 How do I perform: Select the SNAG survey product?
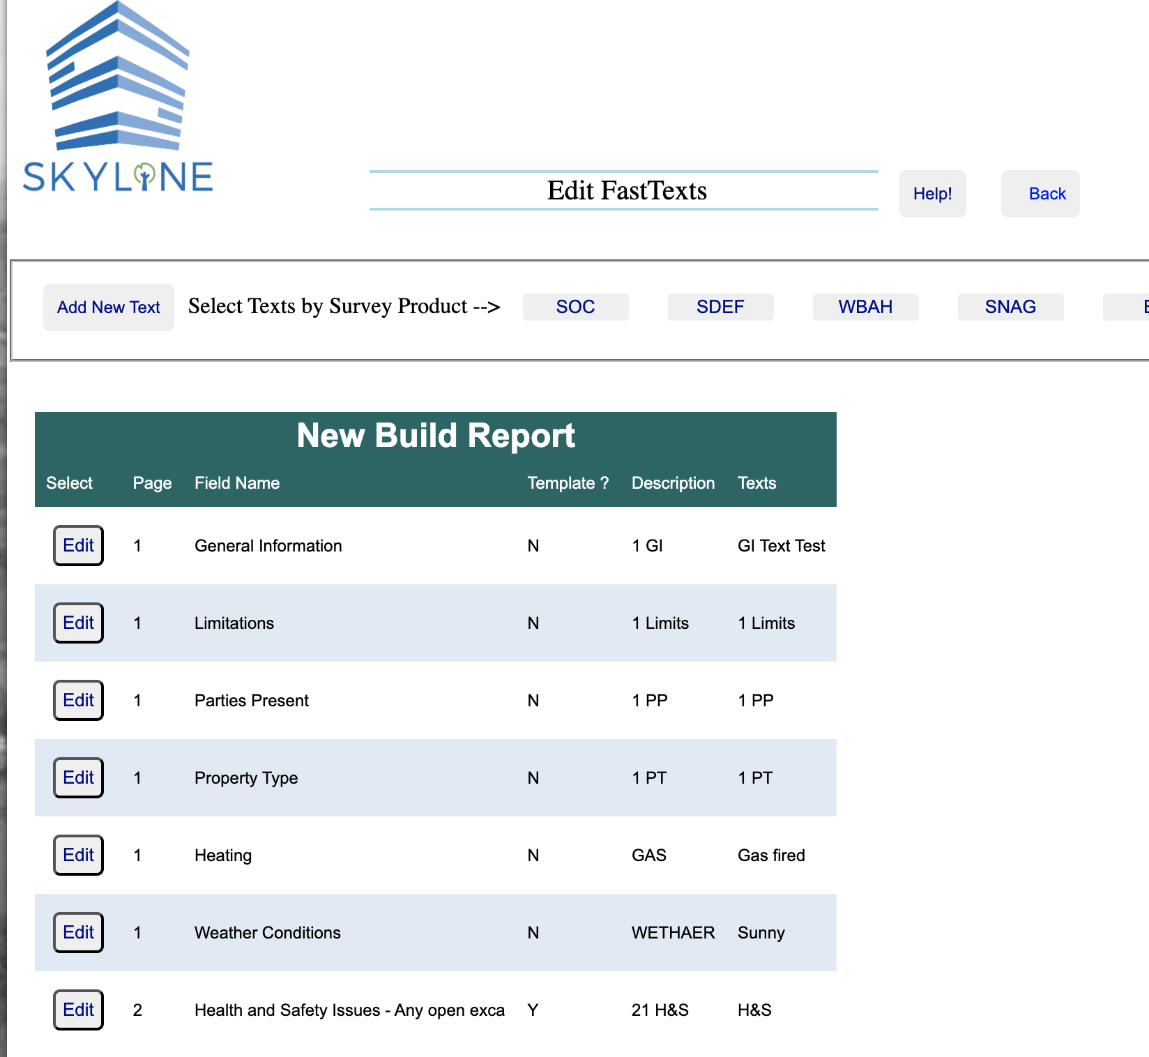(x=1010, y=307)
